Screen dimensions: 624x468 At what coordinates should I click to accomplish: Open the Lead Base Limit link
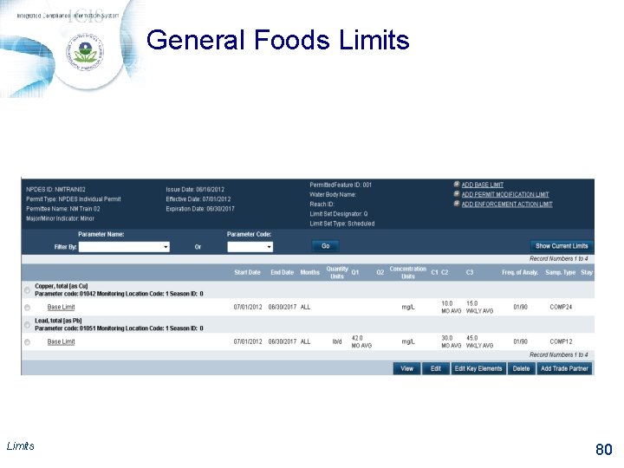tap(61, 341)
